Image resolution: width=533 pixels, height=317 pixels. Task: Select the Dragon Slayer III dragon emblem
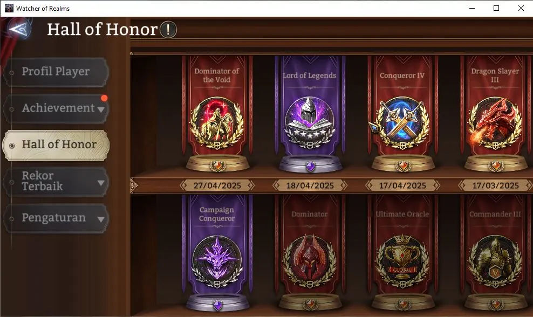(495, 123)
